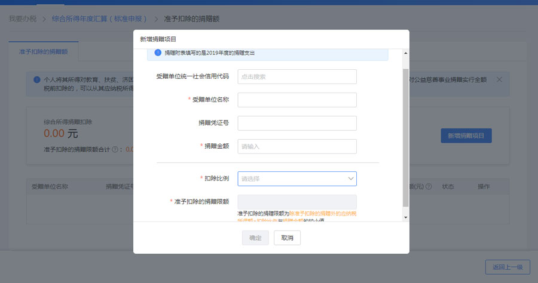Open the 扣除比例 dropdown
Viewport: 538px width, 283px height.
tap(297, 179)
